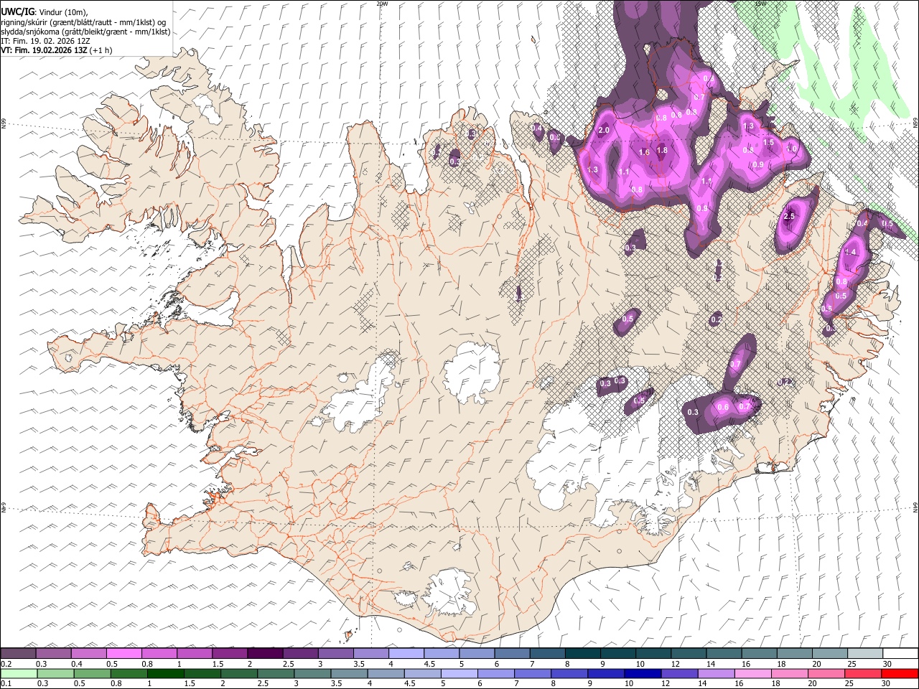Click the 20W longitude label at top
This screenshot has height=689, width=919.
click(x=382, y=4)
